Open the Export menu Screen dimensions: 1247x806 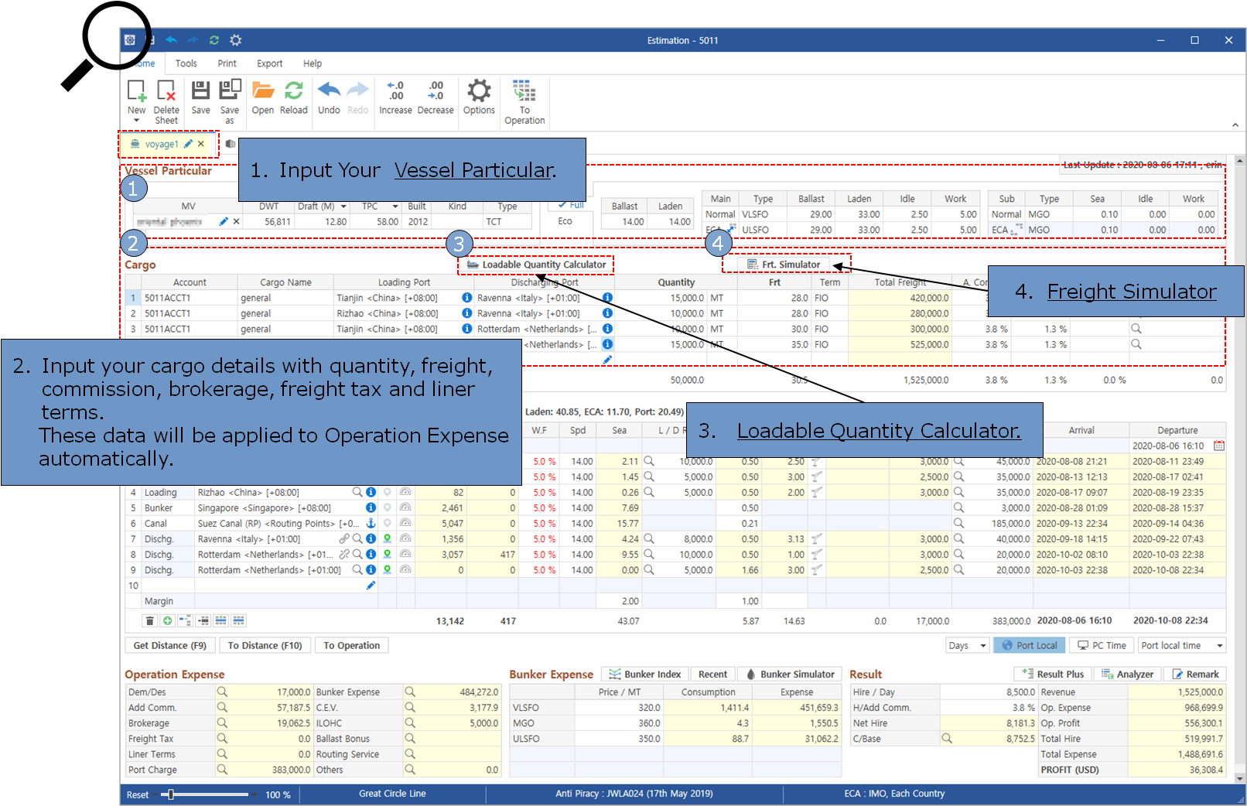point(269,63)
